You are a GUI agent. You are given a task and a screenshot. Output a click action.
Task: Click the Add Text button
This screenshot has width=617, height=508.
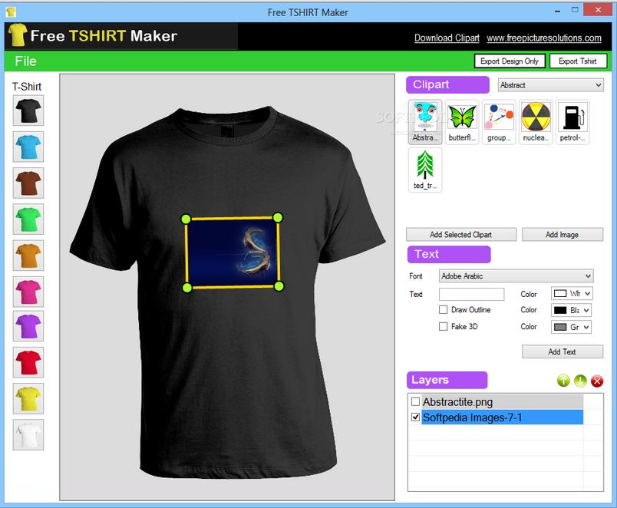[563, 351]
